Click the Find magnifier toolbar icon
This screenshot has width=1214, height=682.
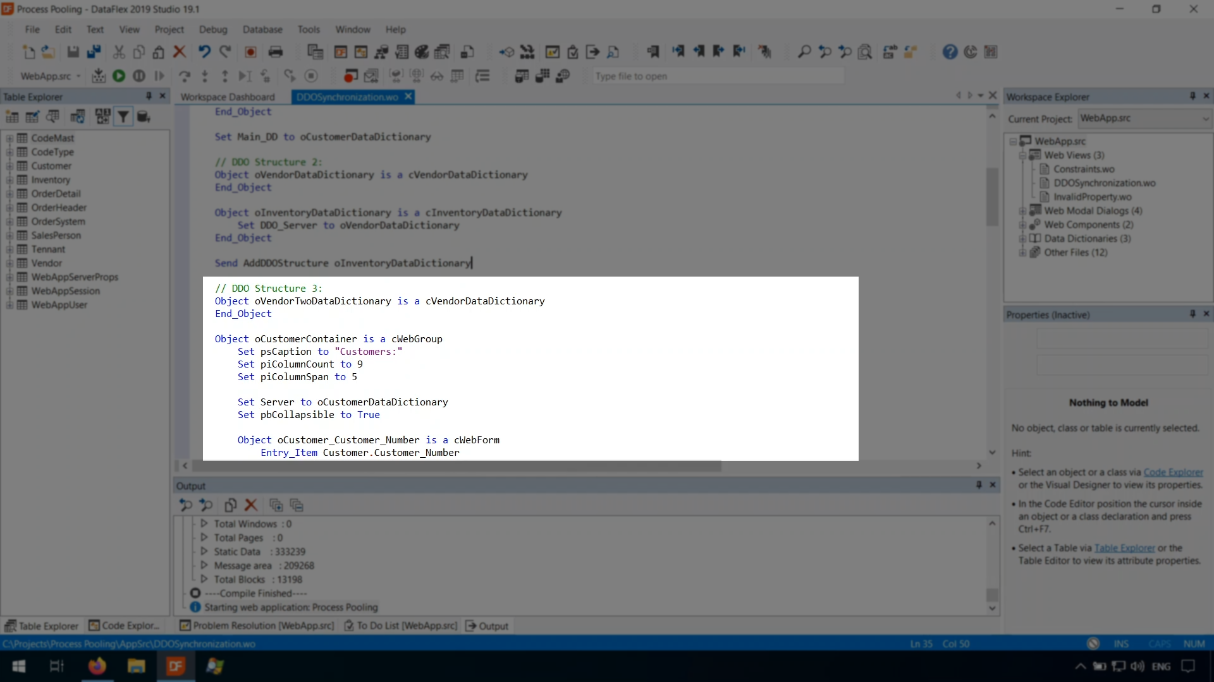(804, 52)
